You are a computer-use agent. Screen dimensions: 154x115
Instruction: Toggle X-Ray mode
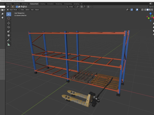(x=142, y=10)
